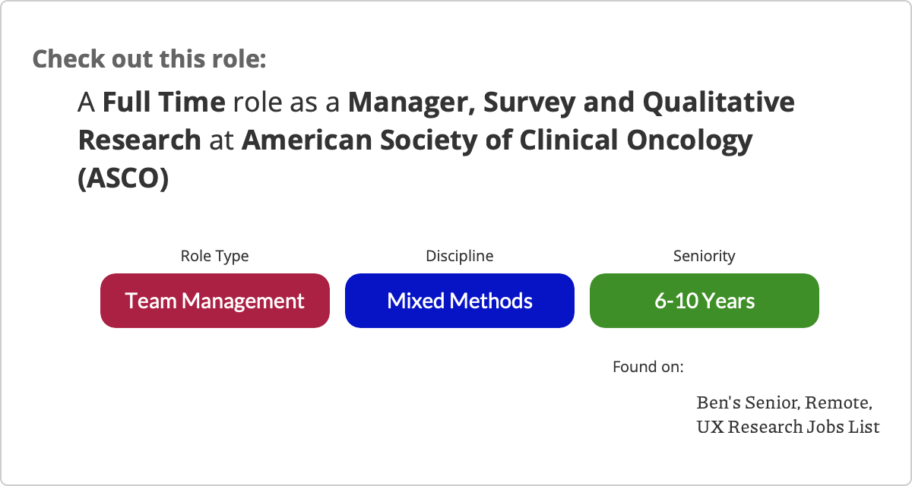Image resolution: width=912 pixels, height=486 pixels.
Task: Open "Ben's Senior, Remote," source line
Action: click(x=784, y=402)
